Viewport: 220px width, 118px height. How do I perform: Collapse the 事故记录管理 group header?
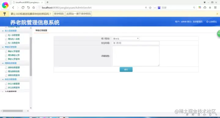(10, 47)
